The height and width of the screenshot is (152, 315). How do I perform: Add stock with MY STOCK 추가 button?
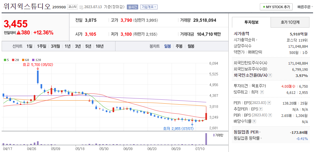276,7
